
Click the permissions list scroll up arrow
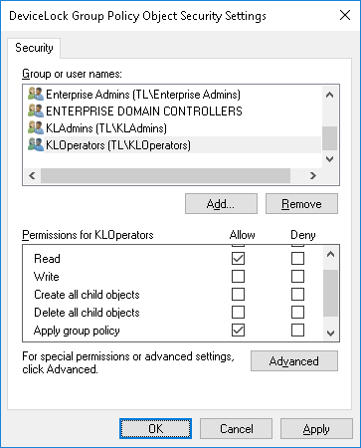click(330, 254)
